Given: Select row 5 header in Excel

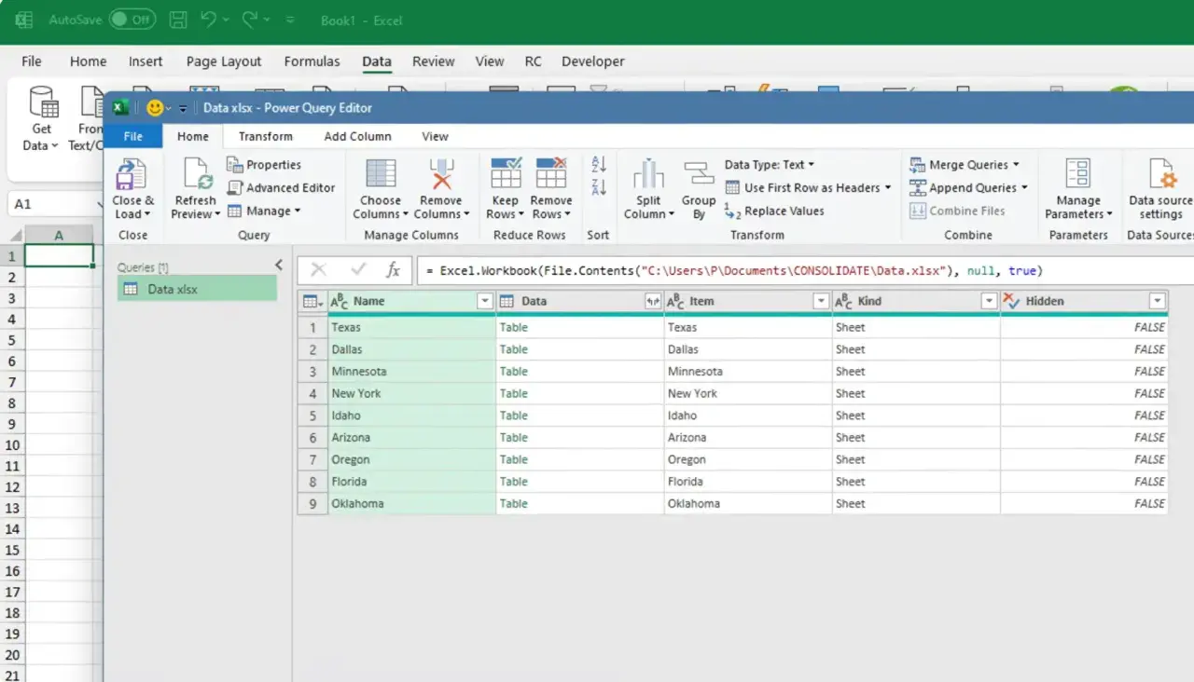Looking at the screenshot, I should tap(12, 340).
